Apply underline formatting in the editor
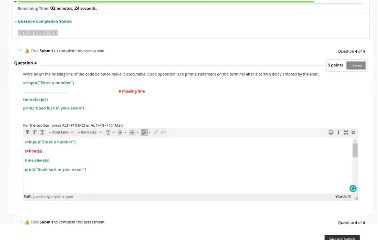This screenshot has height=240, width=378. [x=42, y=132]
